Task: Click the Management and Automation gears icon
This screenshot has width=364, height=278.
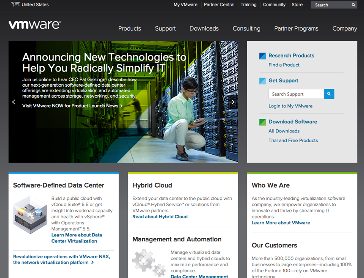Action: coord(149,262)
